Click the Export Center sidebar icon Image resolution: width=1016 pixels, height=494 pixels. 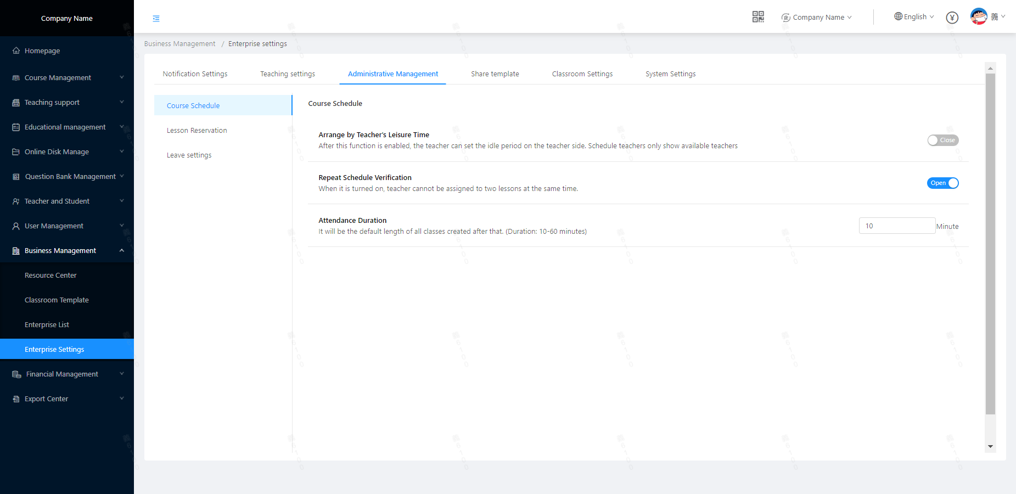click(16, 399)
